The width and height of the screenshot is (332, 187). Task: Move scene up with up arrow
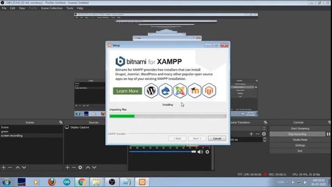(x=18, y=167)
